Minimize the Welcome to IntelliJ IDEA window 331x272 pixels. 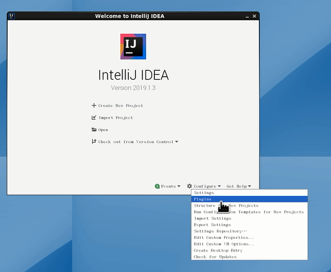[247, 16]
